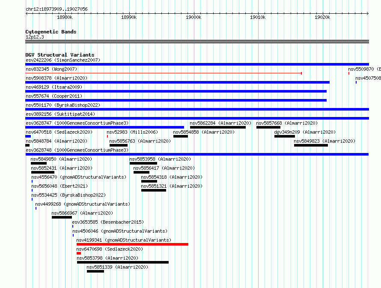381x288 pixels.
Task: Click black bar under nsv5849823
Action: pos(311,145)
